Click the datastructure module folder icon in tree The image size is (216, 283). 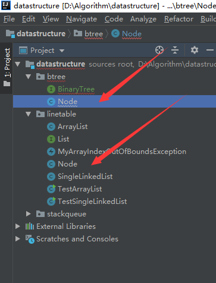point(30,65)
